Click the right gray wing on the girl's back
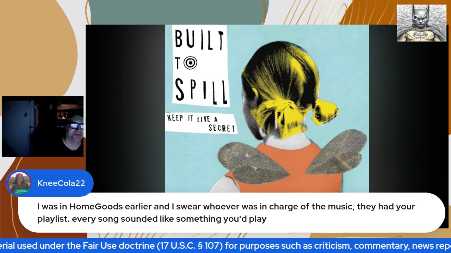Viewport: 451px width, 253px height. click(x=336, y=151)
